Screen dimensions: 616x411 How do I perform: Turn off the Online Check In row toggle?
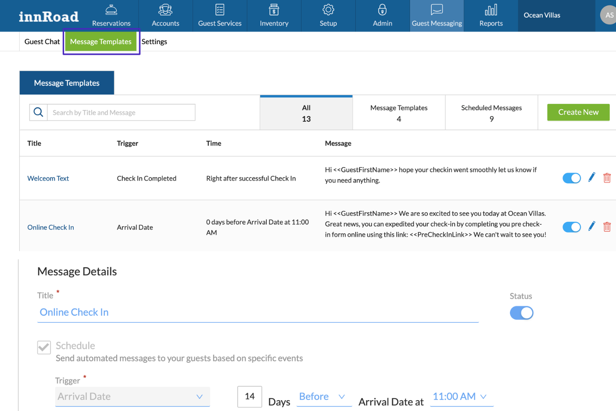(x=571, y=227)
